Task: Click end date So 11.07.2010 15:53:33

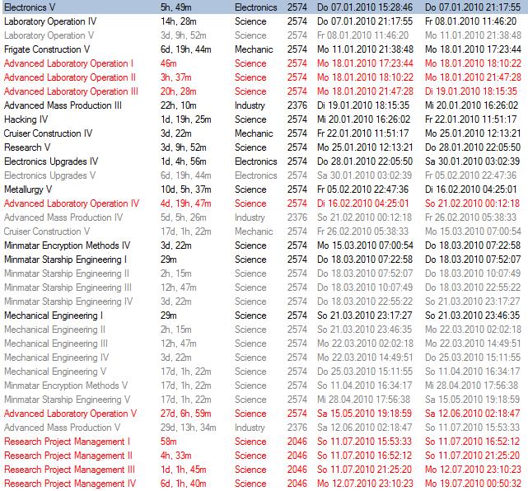Action: [x=473, y=428]
